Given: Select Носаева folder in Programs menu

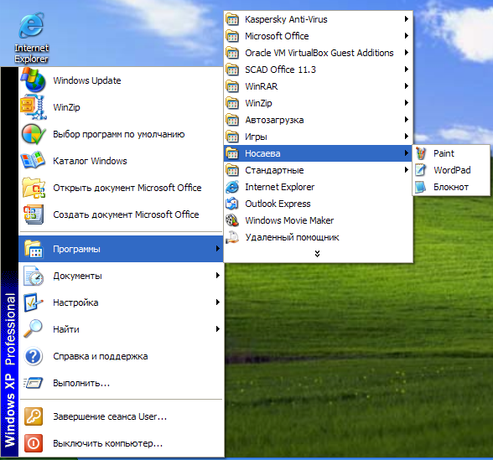Looking at the screenshot, I should [318, 153].
